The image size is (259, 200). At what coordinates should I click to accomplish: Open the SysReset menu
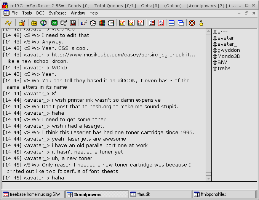[x=57, y=13]
